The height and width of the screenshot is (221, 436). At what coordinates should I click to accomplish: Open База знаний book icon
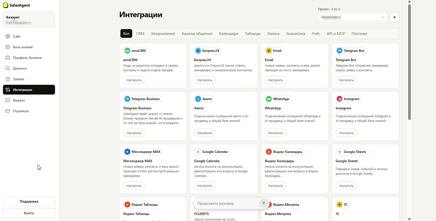click(x=8, y=47)
